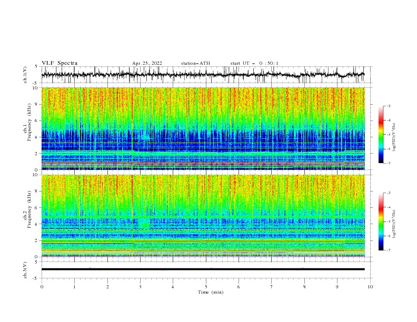Click the '-7' tick on lower color bar
The width and height of the screenshot is (417, 322).
[388, 250]
